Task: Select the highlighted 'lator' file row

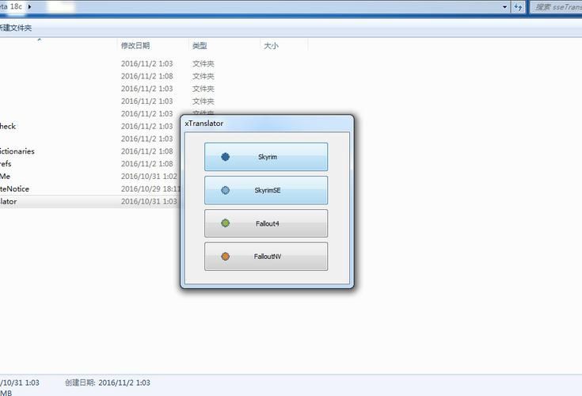Action: (x=89, y=201)
